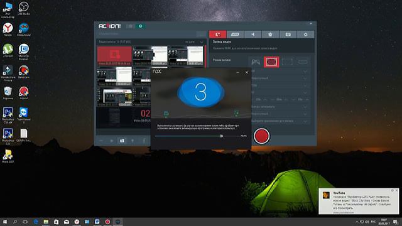
Task: Expand the second-to-last settings dropdown
Action: tap(305, 114)
